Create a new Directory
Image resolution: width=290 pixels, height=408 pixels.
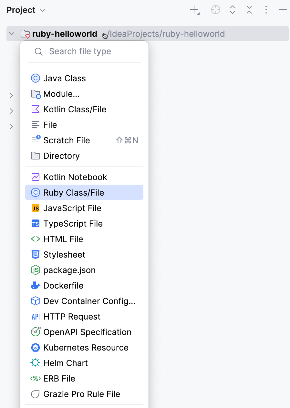coord(61,156)
